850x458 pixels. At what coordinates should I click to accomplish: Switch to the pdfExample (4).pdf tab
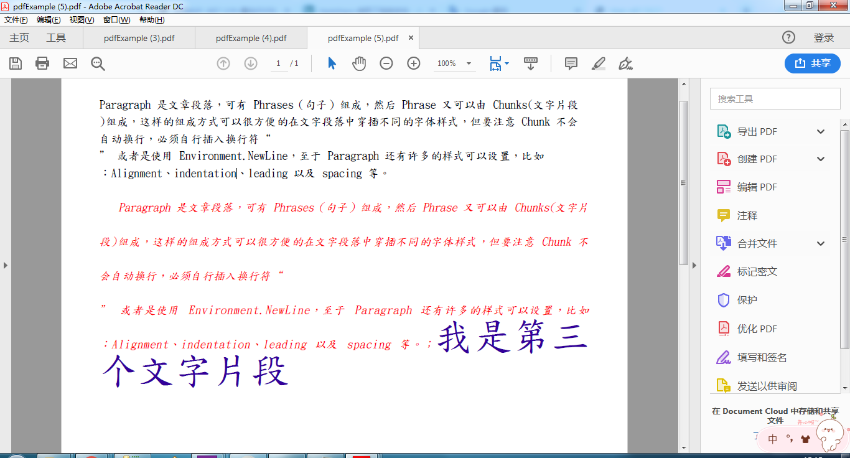point(251,38)
